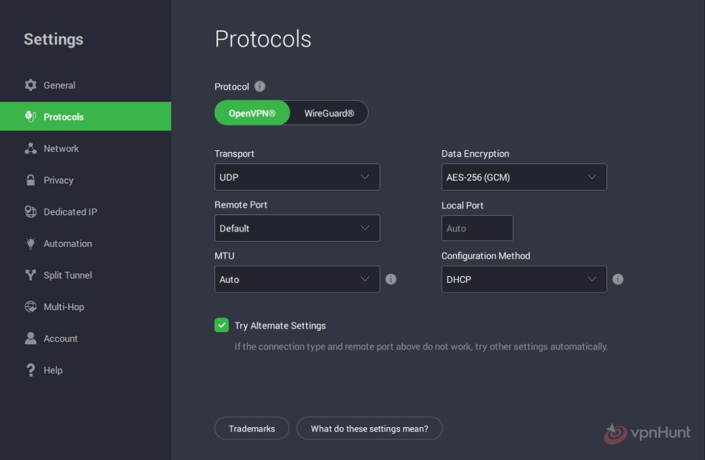Navigate to Dedicated IP settings
Image resolution: width=705 pixels, height=460 pixels.
86,212
